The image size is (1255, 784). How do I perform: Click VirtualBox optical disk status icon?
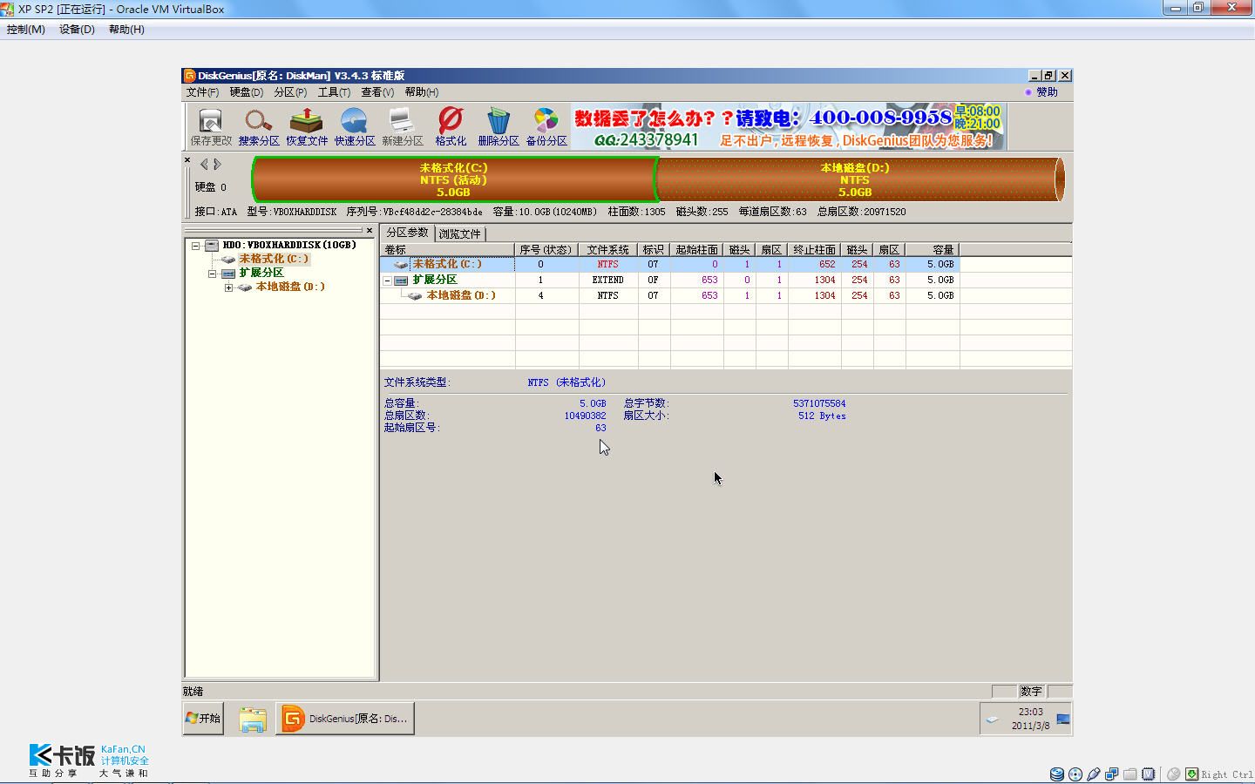pyautogui.click(x=1075, y=774)
